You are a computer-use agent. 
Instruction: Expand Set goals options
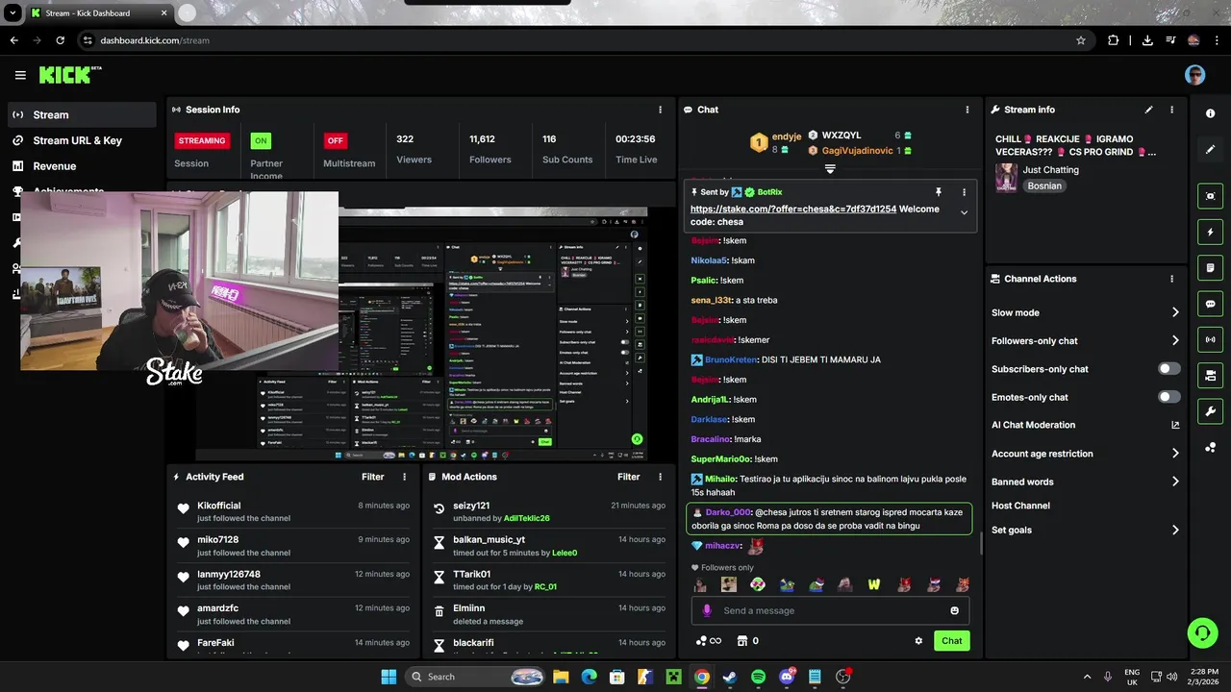pyautogui.click(x=1175, y=530)
